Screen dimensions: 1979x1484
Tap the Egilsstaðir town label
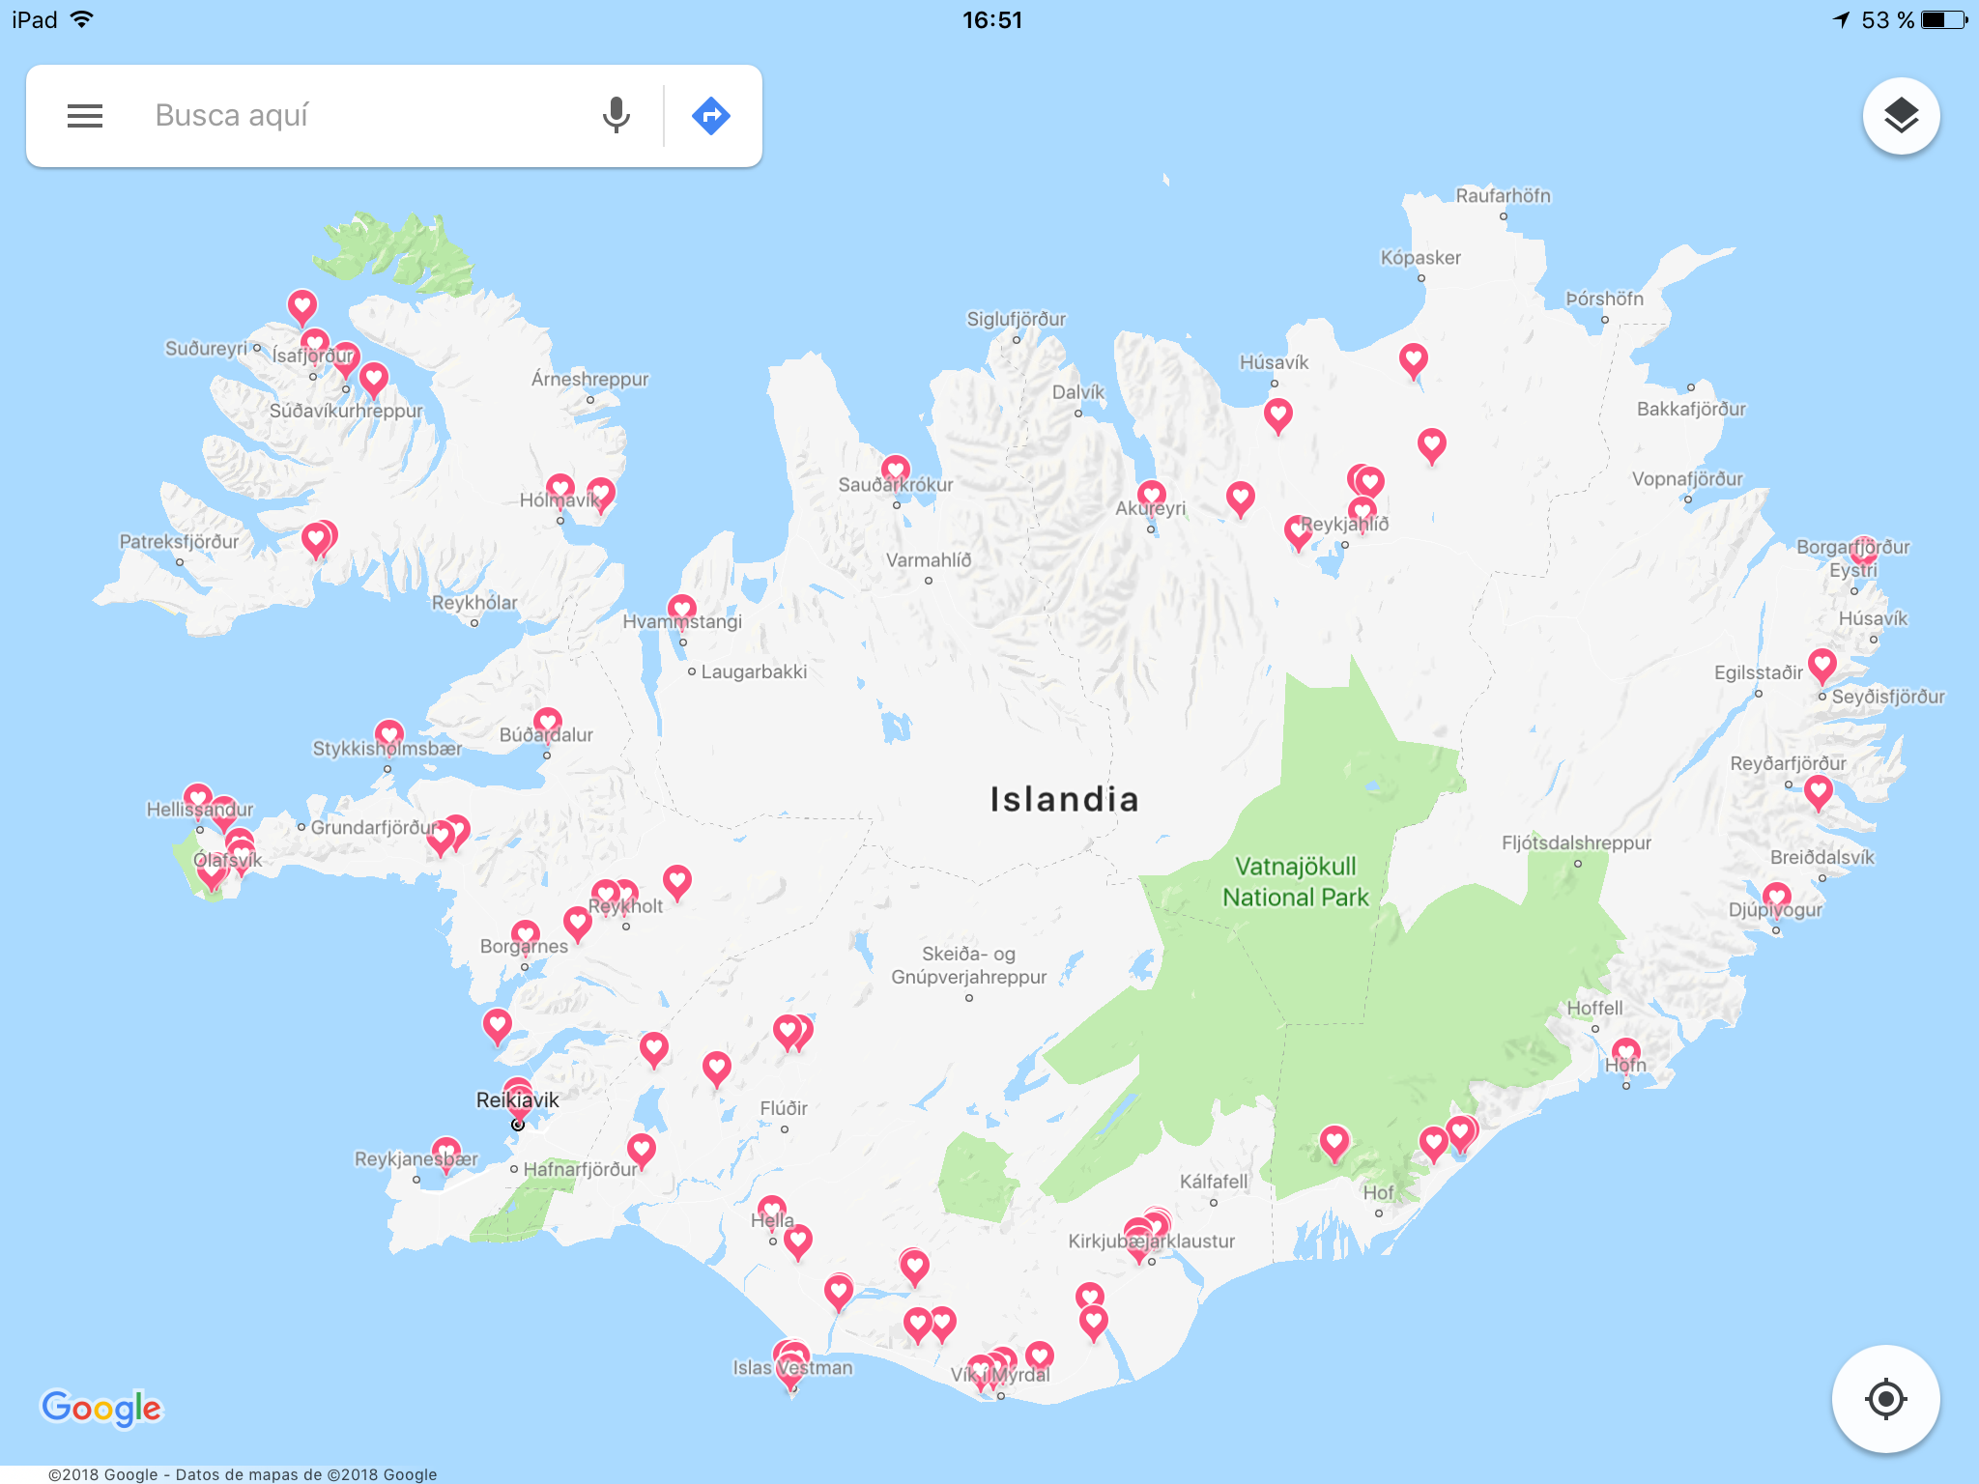[x=1759, y=672]
